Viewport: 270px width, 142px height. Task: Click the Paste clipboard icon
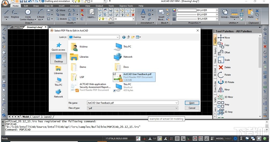tap(251, 14)
